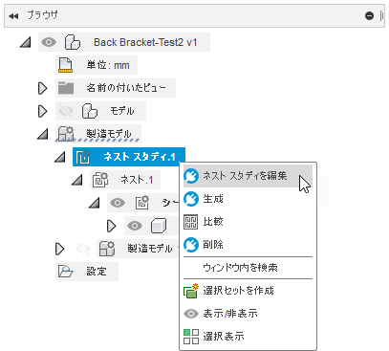
Task: Collapse the ネスト.1 node
Action: pyautogui.click(x=76, y=180)
